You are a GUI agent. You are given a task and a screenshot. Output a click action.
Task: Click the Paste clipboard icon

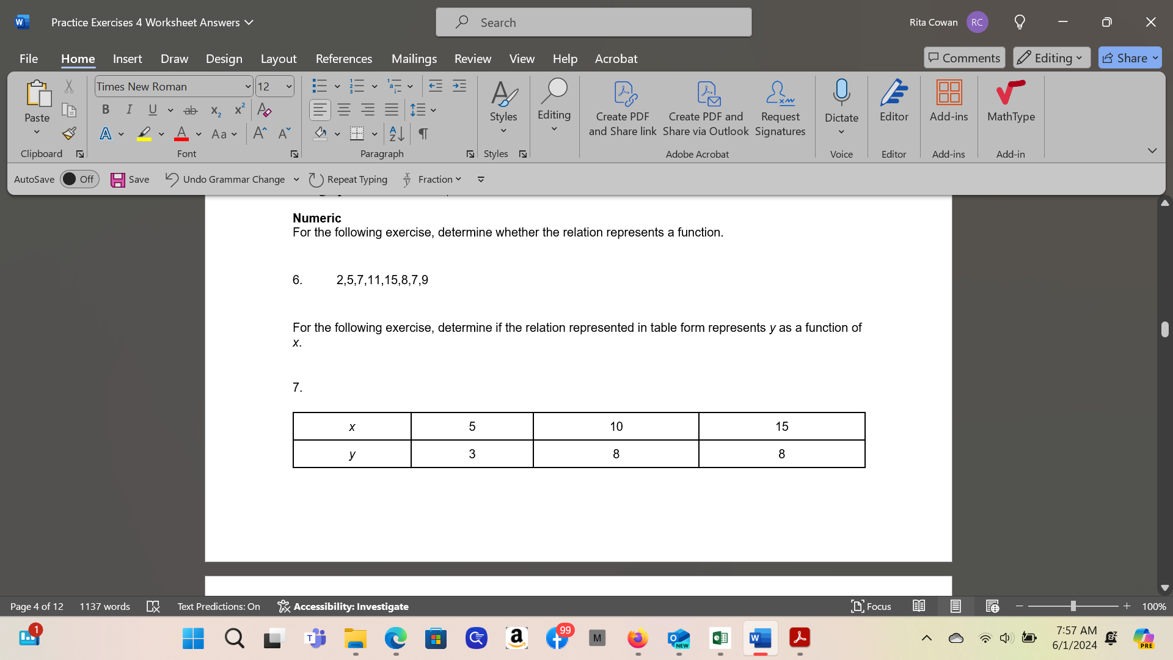(x=37, y=94)
